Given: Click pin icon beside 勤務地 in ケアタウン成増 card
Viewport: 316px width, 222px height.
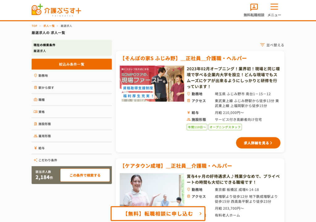Looking at the screenshot, I should pos(189,189).
